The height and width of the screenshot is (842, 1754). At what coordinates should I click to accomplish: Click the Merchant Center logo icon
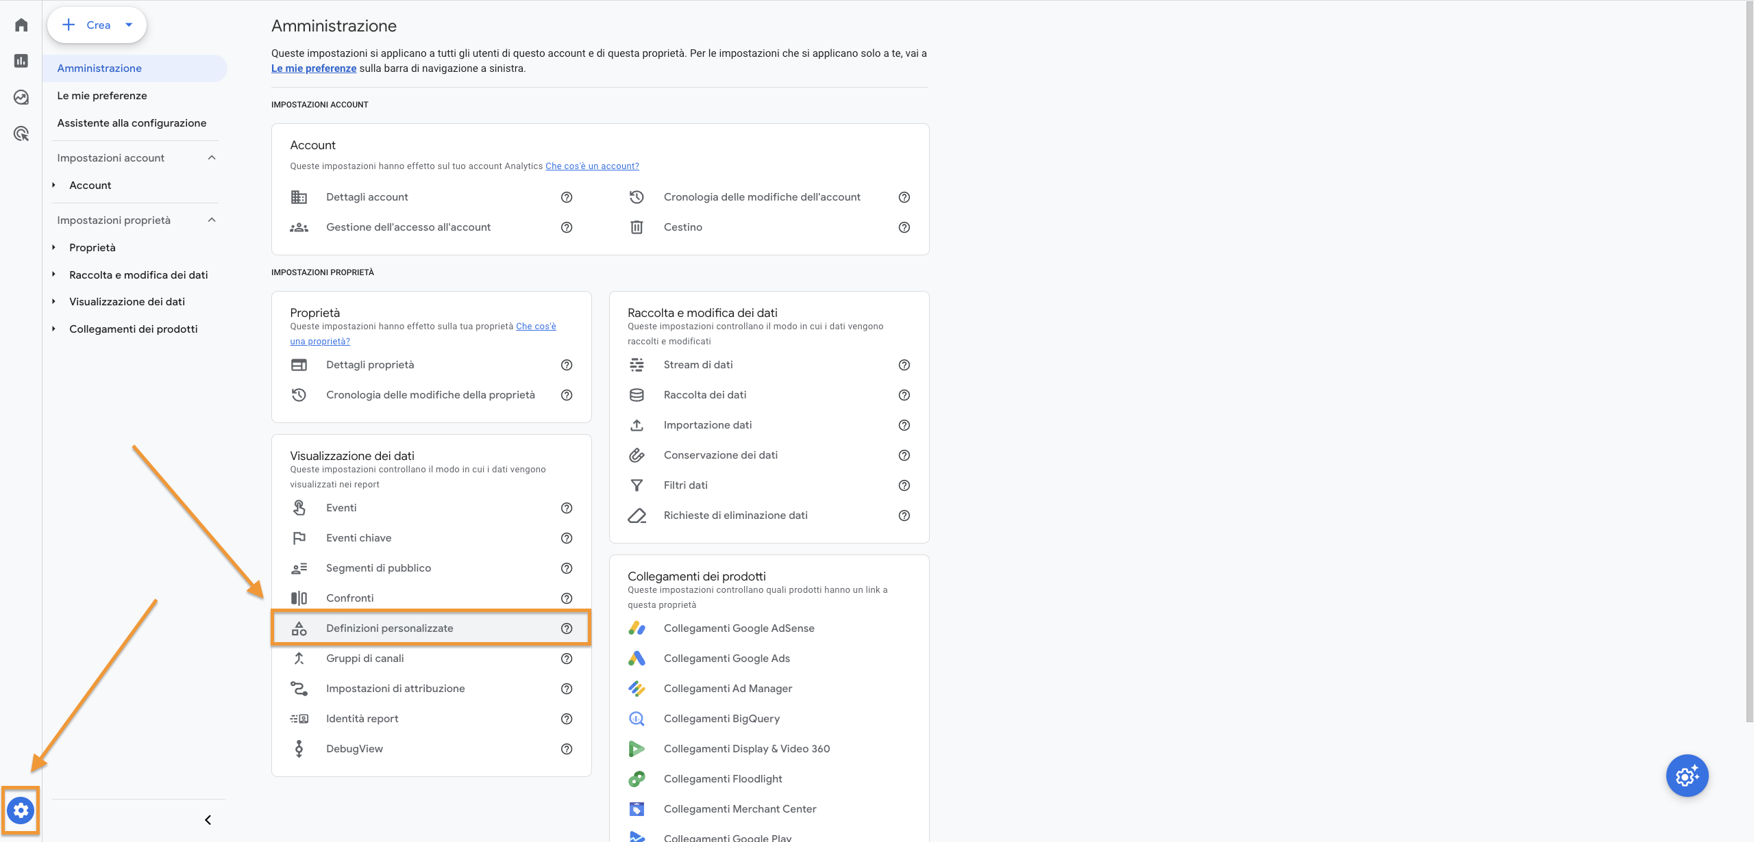[x=637, y=809]
